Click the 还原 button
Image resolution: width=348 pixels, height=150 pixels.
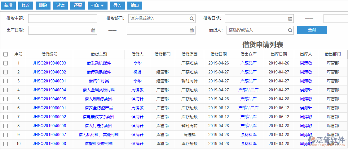[x=78, y=6]
